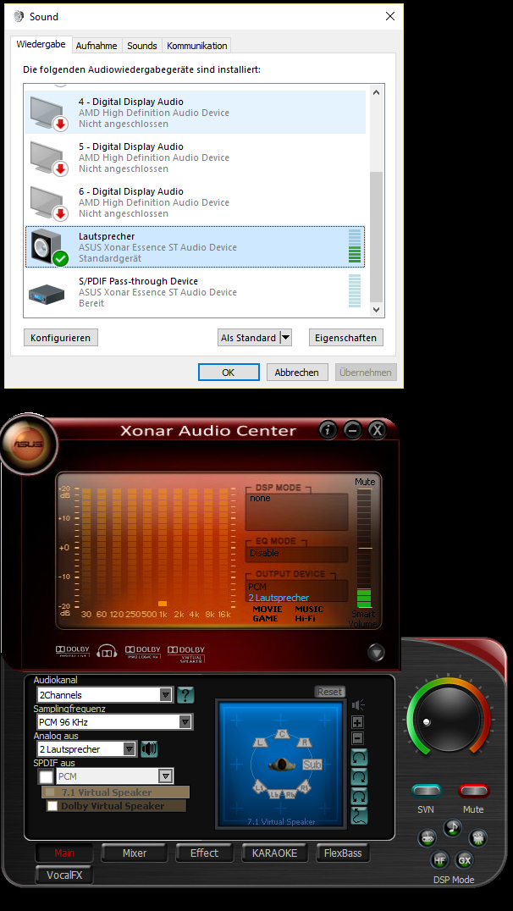Click the Dolby Virtual Speaker logo
The image size is (513, 911).
point(186,654)
